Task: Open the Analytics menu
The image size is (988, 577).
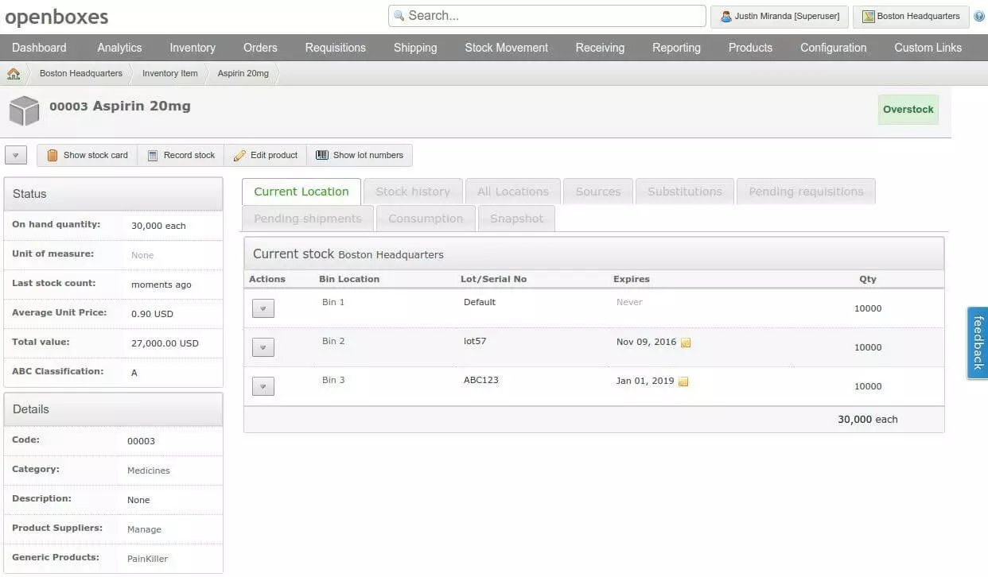Action: tap(119, 48)
